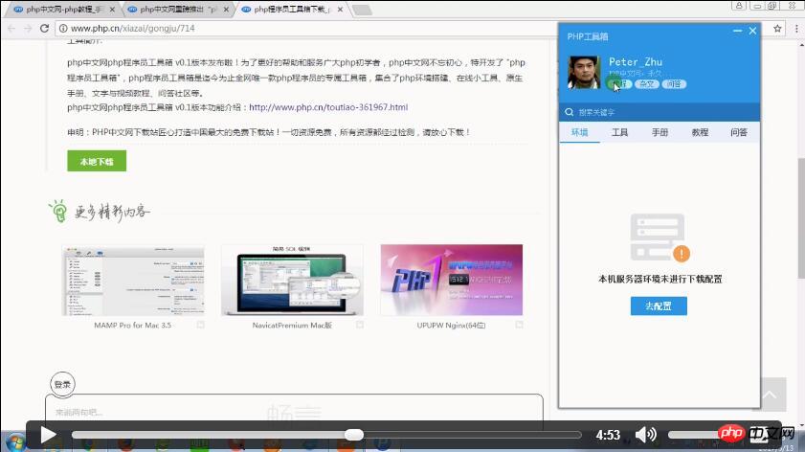Open the Windows Start menu
805x452 pixels.
[14, 442]
